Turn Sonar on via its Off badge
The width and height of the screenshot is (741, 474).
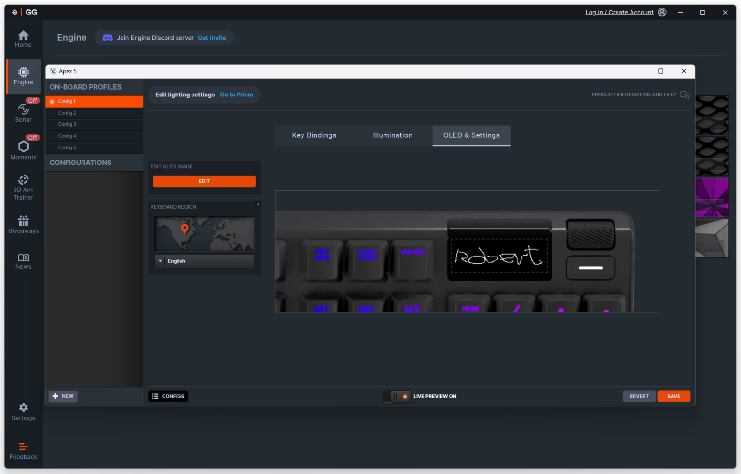point(32,100)
